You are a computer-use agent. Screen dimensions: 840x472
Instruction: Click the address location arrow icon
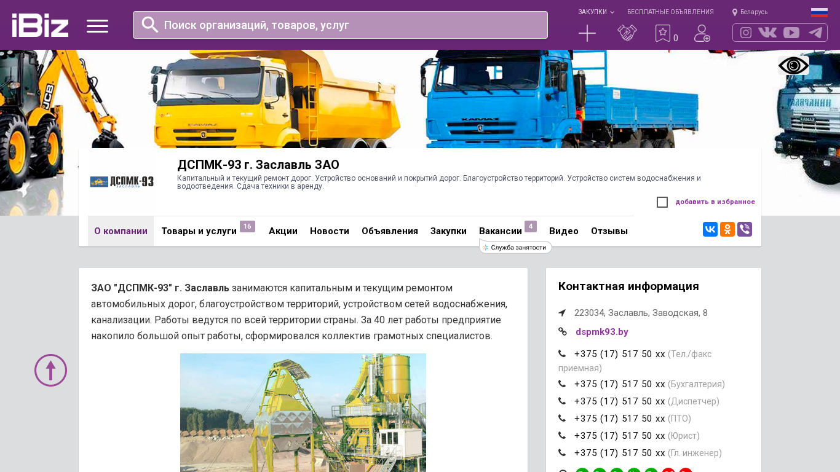click(562, 313)
